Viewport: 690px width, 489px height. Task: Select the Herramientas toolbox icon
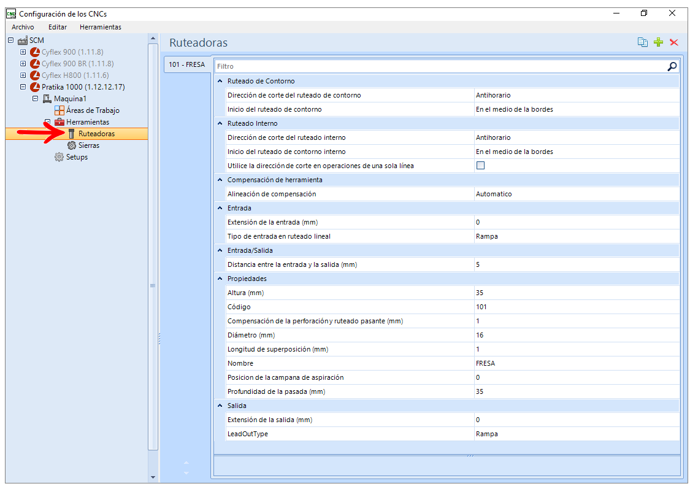pos(59,122)
